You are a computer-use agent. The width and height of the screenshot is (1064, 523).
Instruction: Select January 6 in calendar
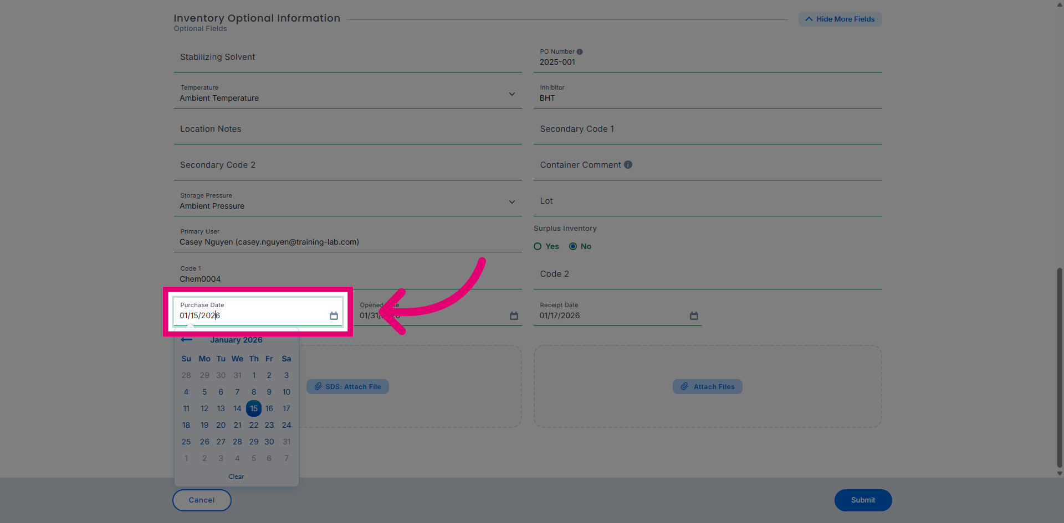221,392
